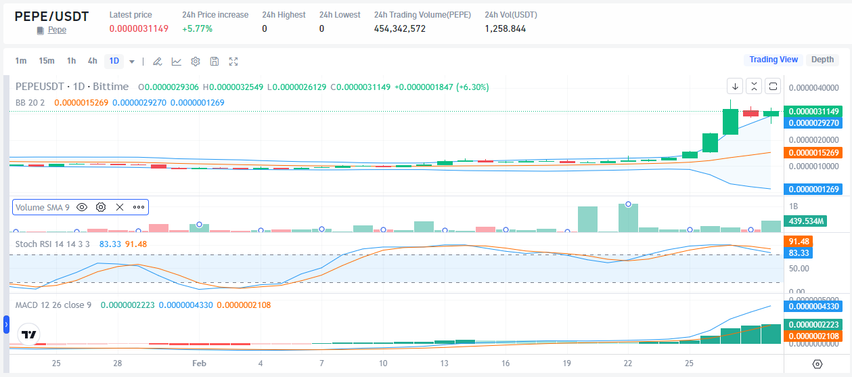Select the 1h timeframe
Viewport: 852px width, 377px height.
71,61
